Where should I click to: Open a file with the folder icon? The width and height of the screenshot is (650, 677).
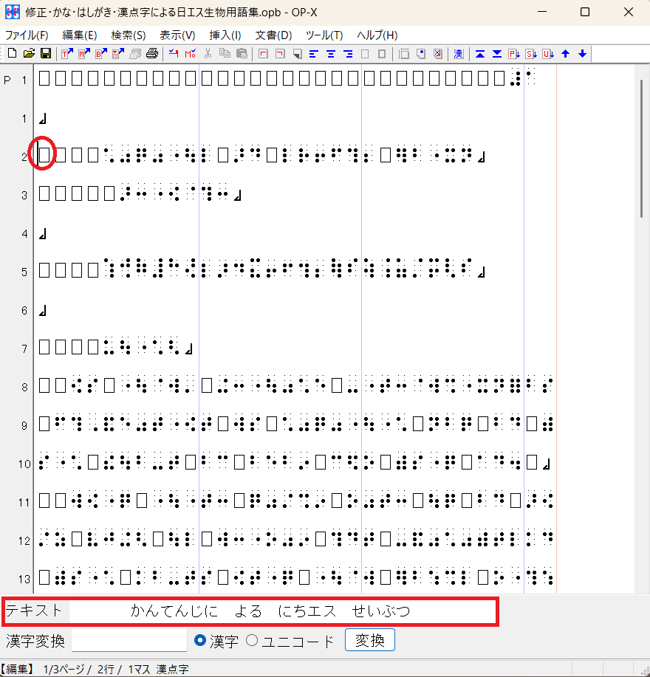[x=29, y=54]
